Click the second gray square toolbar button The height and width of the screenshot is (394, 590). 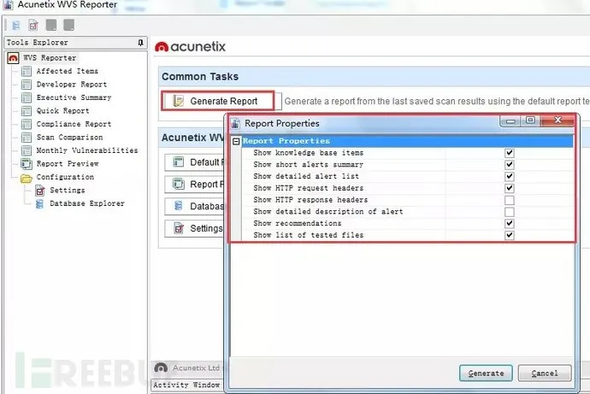[x=69, y=25]
